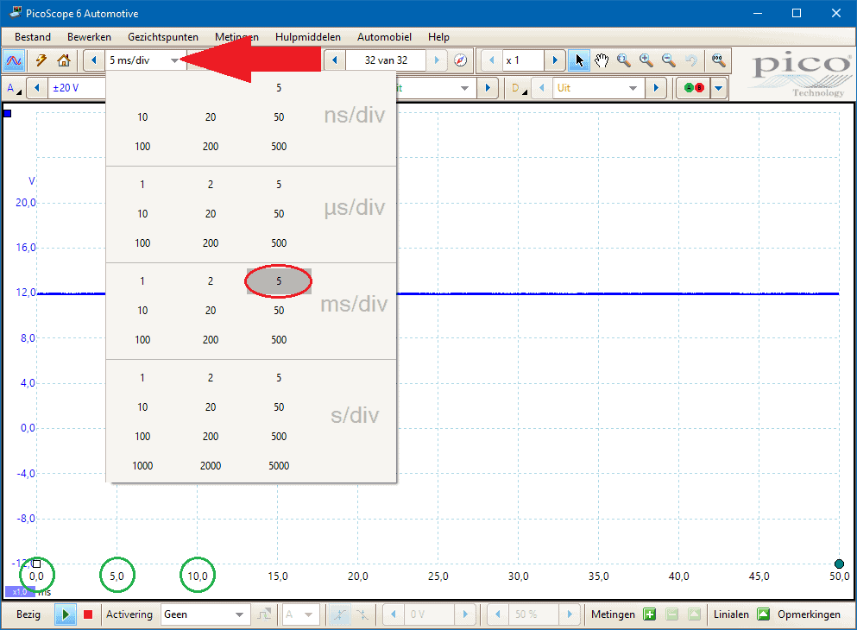Image resolution: width=857 pixels, height=630 pixels.
Task: Select the hand pan tool
Action: [x=602, y=60]
